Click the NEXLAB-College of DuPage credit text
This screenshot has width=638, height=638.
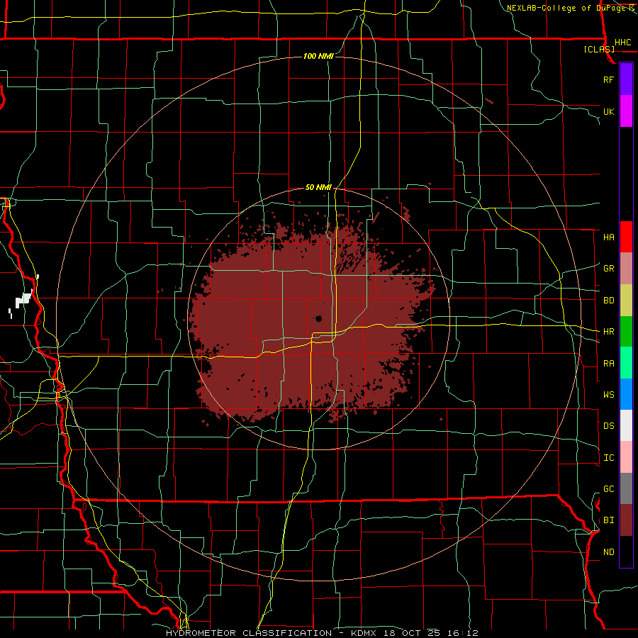pyautogui.click(x=566, y=8)
